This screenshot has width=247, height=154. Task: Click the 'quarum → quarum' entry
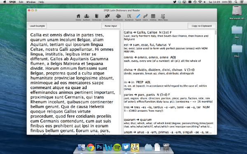[x=168, y=123]
